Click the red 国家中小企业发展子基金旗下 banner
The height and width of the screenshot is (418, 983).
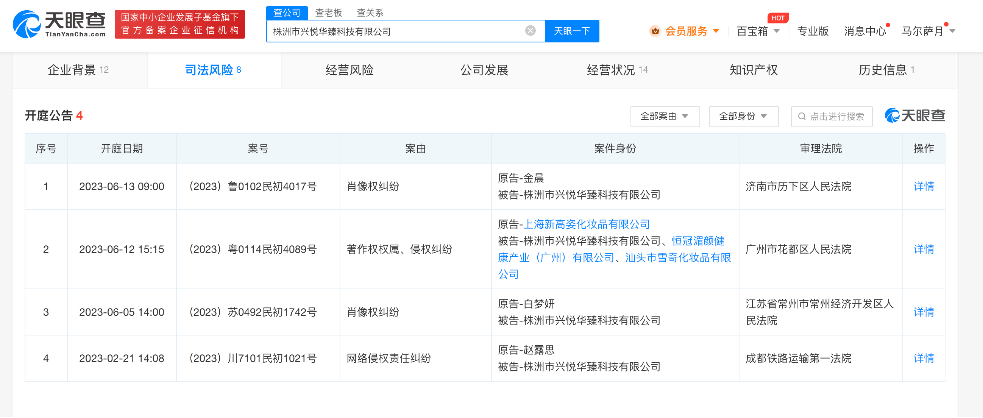pyautogui.click(x=180, y=24)
